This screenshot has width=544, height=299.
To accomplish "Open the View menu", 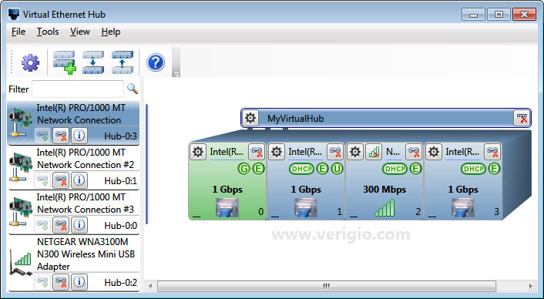I will point(80,32).
